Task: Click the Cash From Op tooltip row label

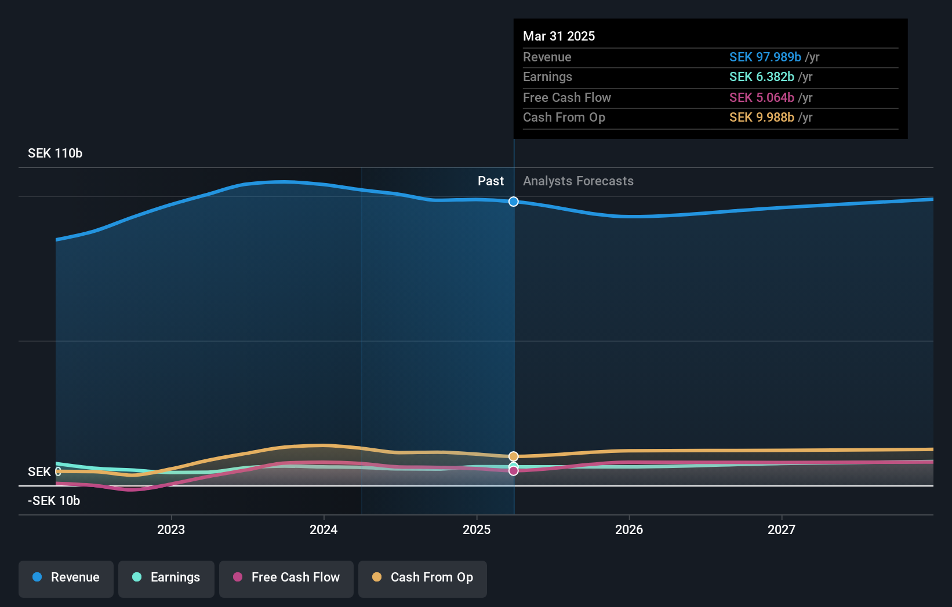Action: click(x=564, y=117)
